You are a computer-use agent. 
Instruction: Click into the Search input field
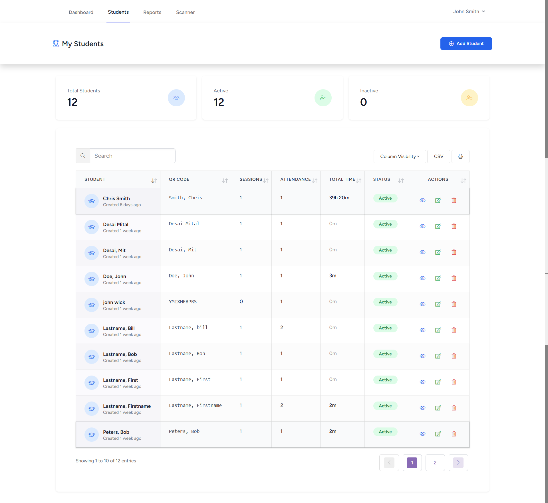click(132, 156)
